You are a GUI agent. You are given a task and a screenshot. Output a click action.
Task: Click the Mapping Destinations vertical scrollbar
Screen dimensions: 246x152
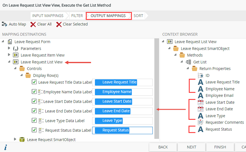157,92
